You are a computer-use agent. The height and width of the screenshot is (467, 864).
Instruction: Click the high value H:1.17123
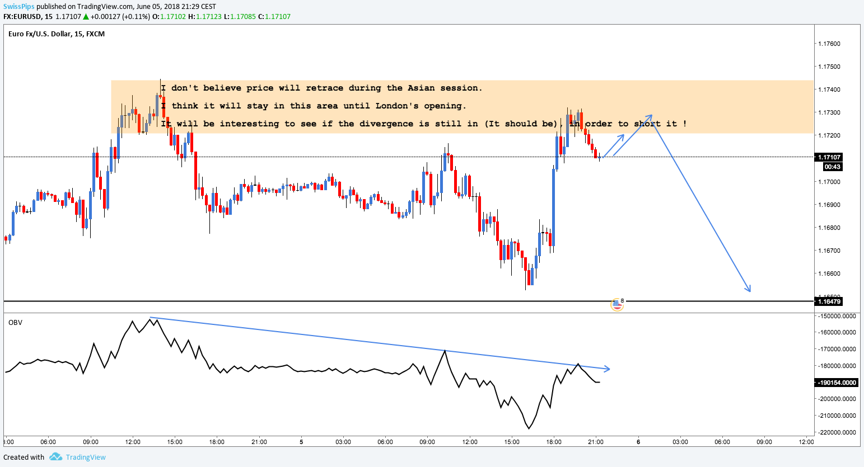(x=205, y=17)
